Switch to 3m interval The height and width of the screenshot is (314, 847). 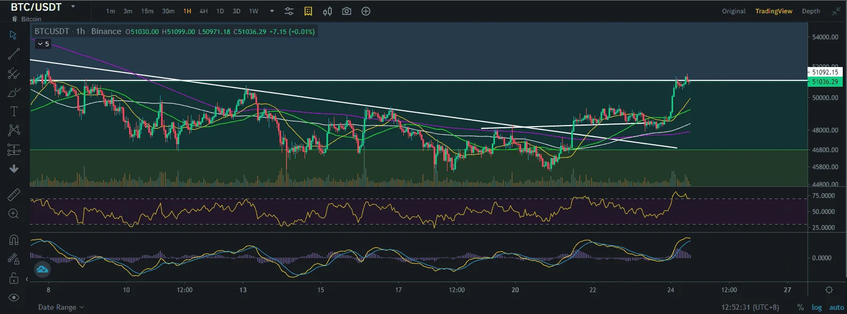[128, 11]
